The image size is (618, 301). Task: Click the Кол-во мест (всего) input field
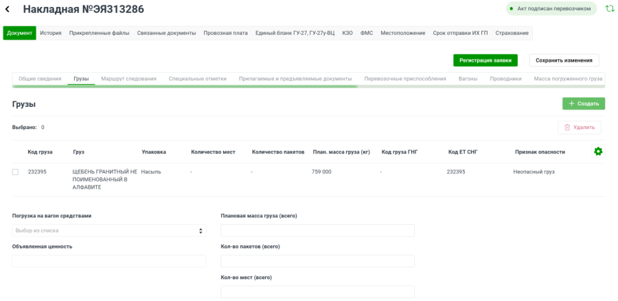(317, 292)
